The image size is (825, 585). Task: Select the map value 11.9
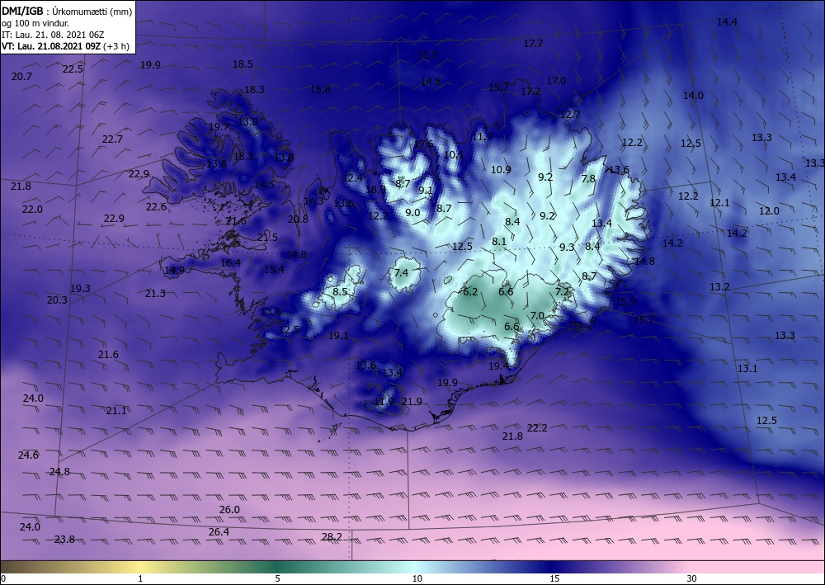click(384, 401)
